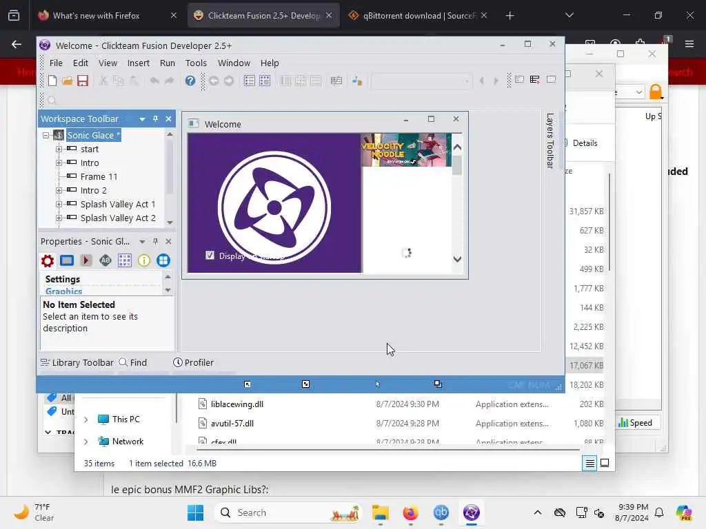Viewport: 706px width, 529px height.
Task: Open the Runtime options properties tab icon
Action: coord(85,260)
